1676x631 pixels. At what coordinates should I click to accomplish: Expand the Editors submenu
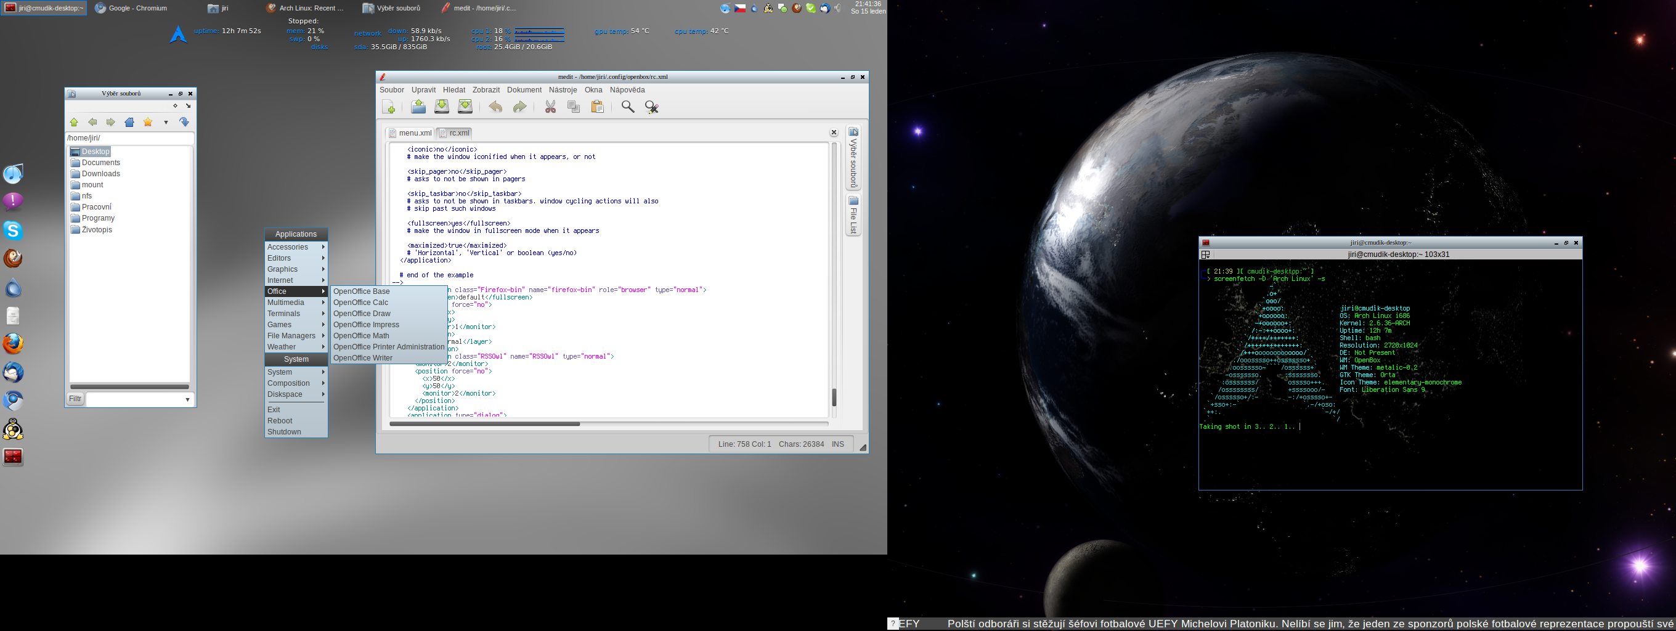pyautogui.click(x=296, y=258)
